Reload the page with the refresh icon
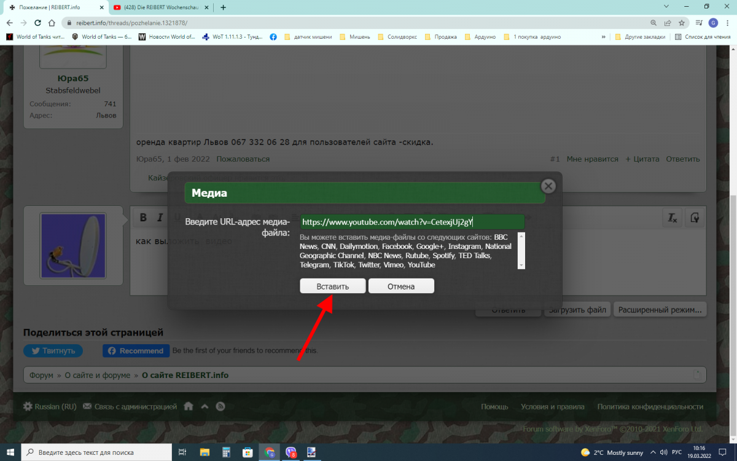 coord(37,23)
